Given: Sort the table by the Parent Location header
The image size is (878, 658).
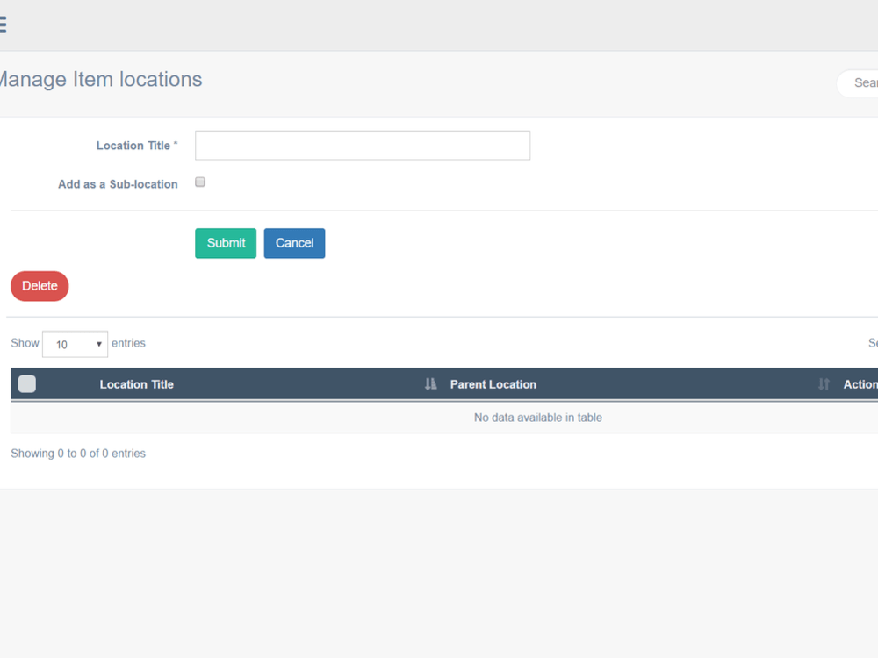Looking at the screenshot, I should coord(493,384).
